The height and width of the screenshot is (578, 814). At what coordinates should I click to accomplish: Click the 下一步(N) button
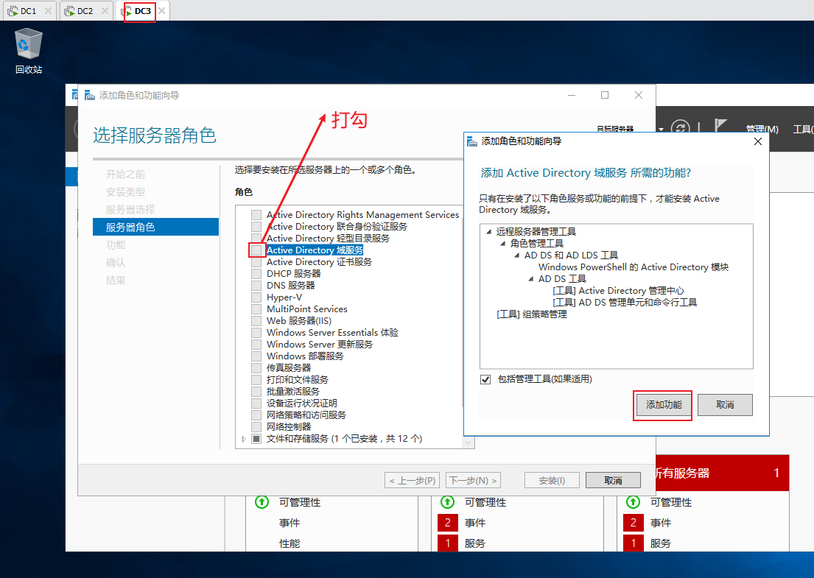coord(473,481)
